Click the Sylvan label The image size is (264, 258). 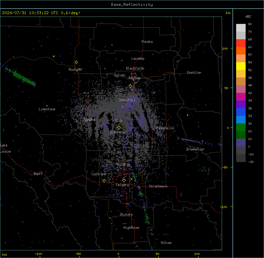119,75
